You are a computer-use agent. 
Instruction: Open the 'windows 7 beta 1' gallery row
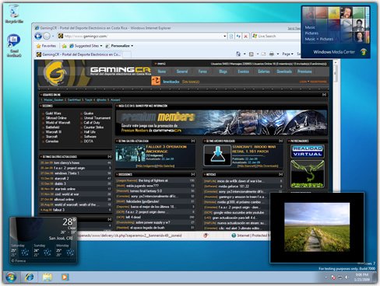[76, 173]
